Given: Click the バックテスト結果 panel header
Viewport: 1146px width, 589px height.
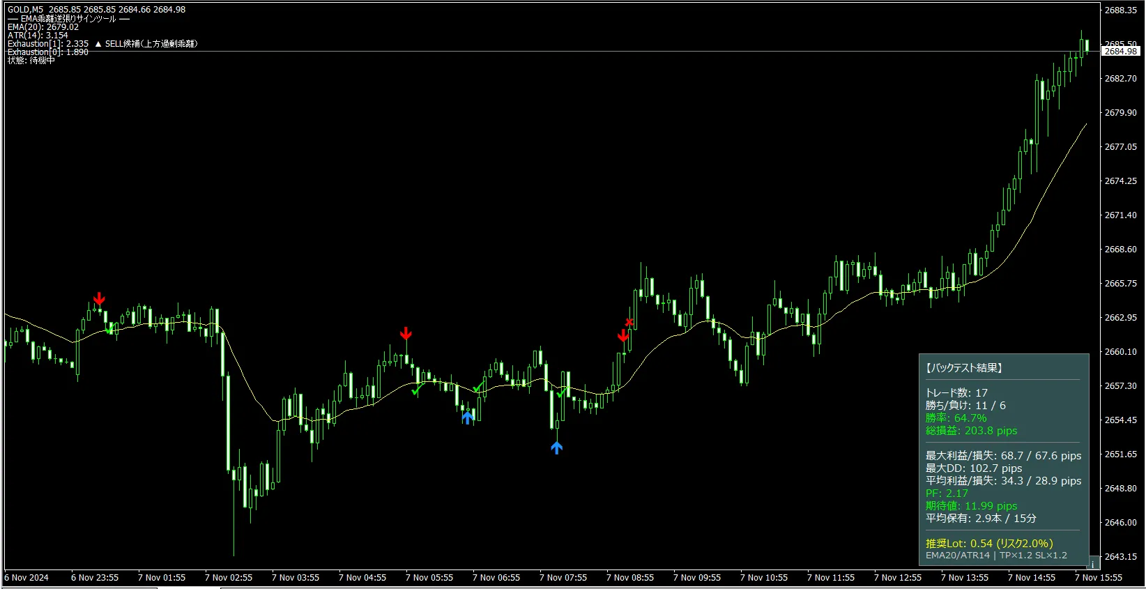Looking at the screenshot, I should [964, 368].
